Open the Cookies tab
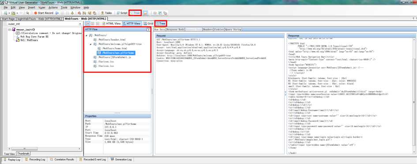Screen dimensions: 417x164 [x=219, y=29]
